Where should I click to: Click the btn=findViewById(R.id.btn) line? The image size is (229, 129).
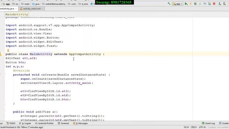click(x=45, y=99)
